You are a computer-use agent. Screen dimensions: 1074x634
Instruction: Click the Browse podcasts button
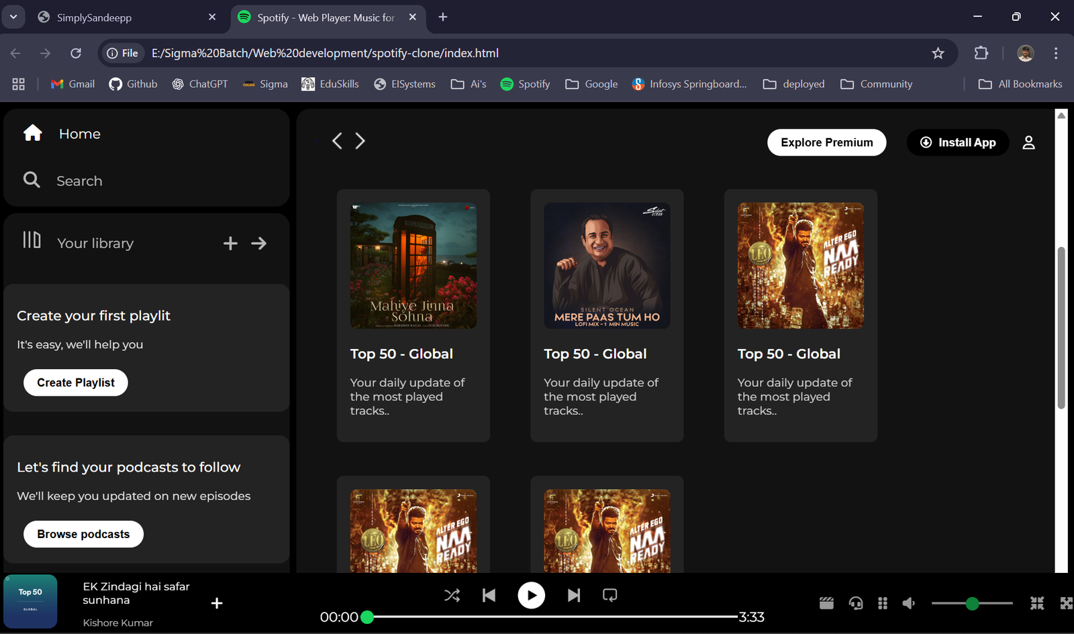coord(83,534)
